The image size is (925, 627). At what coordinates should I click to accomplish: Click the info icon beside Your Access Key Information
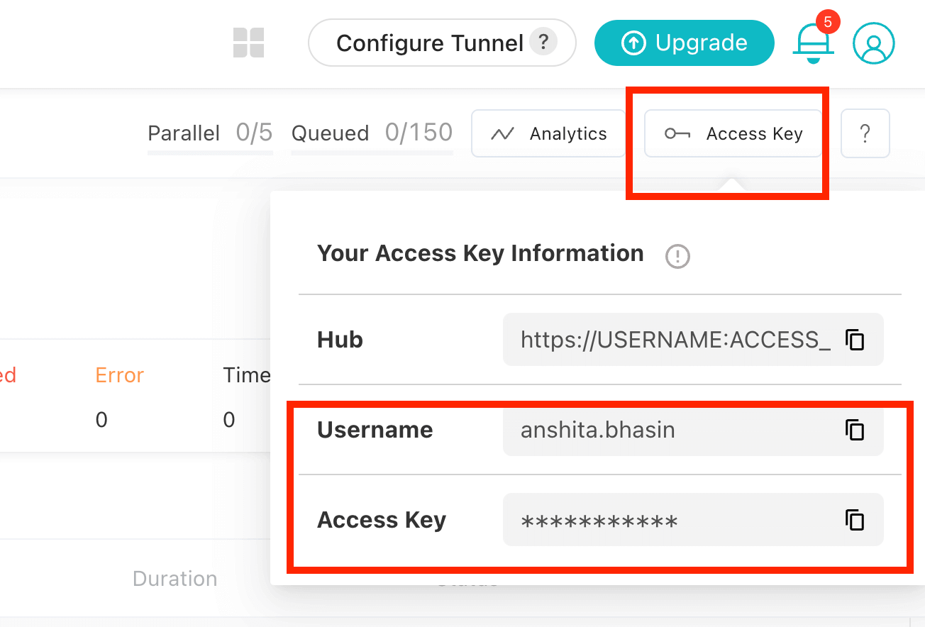click(677, 257)
